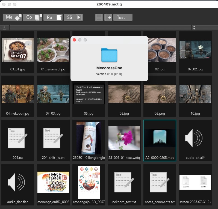Close the MecoressOne About window

tap(74, 40)
